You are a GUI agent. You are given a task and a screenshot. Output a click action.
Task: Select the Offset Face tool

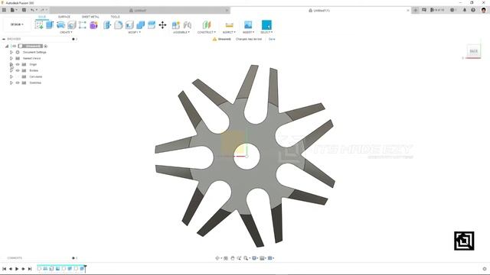pos(152,25)
